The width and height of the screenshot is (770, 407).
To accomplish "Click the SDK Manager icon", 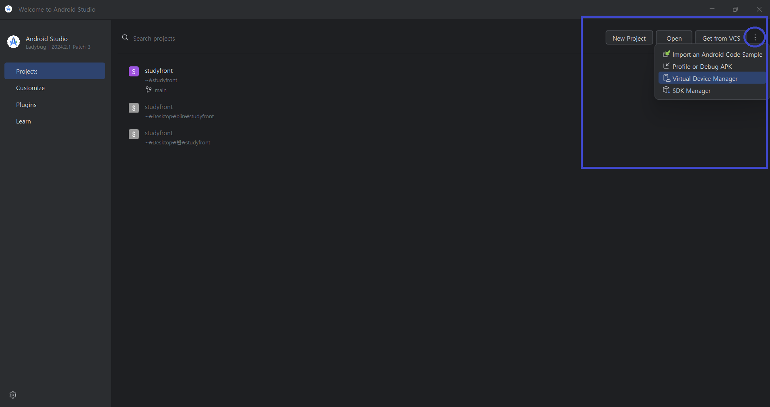I will tap(667, 90).
